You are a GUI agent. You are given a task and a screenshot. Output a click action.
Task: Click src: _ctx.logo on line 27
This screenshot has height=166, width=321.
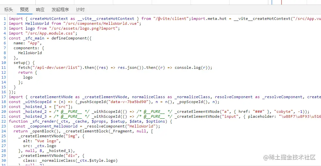coord(39,146)
